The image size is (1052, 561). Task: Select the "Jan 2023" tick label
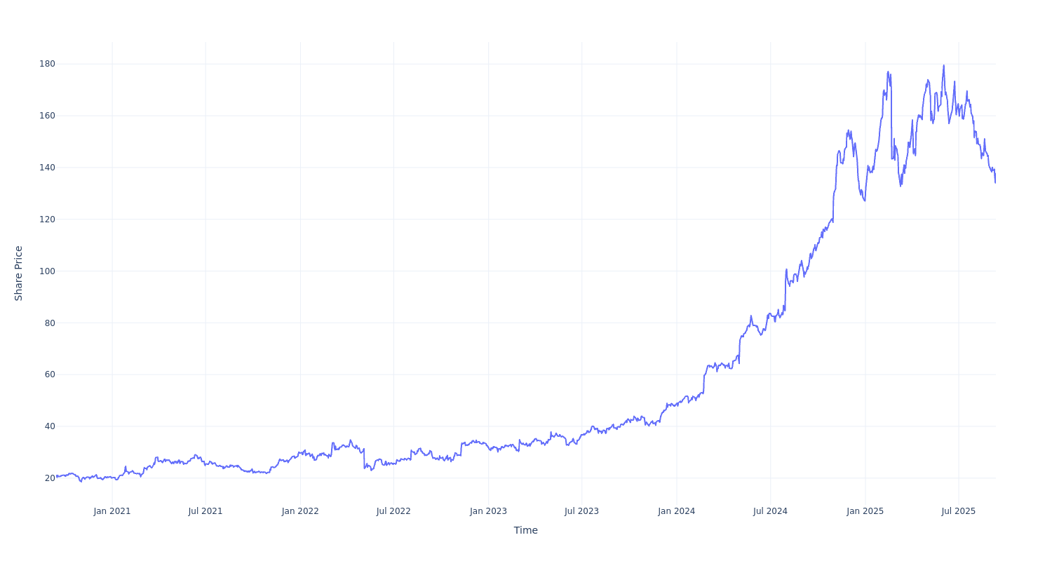pyautogui.click(x=488, y=511)
